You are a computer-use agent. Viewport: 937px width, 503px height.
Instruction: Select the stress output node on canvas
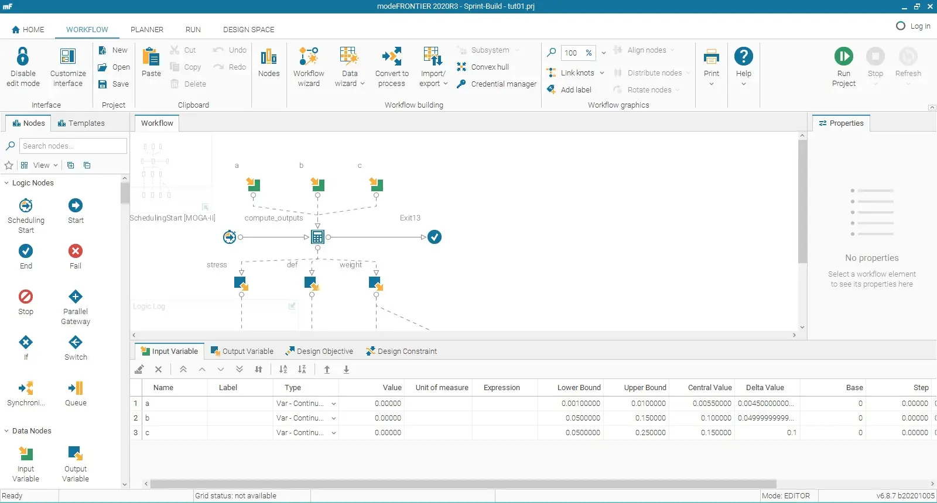coord(241,283)
